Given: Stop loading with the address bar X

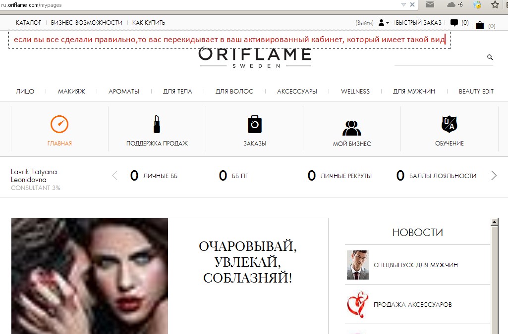Looking at the screenshot, I should coord(412,4).
